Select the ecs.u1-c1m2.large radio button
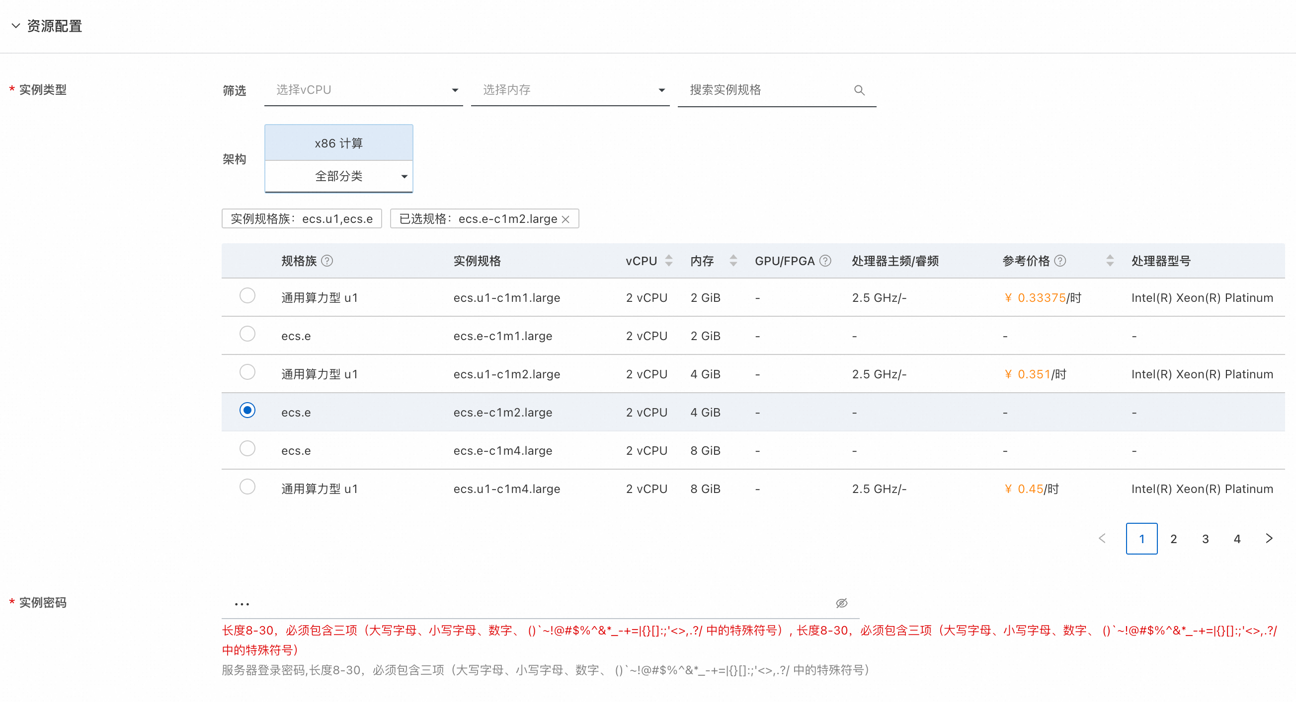The width and height of the screenshot is (1296, 702). point(247,372)
